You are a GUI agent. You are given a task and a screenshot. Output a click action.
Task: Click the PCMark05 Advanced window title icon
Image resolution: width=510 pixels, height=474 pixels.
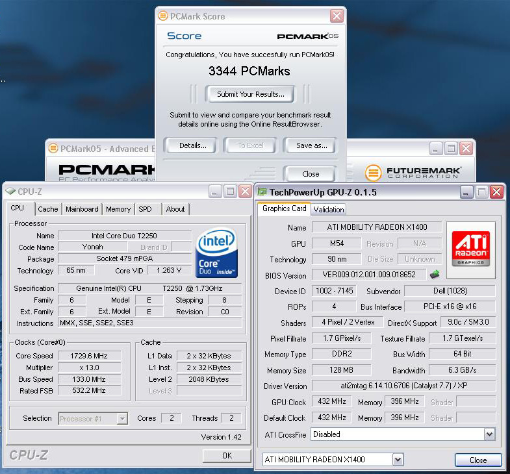click(53, 148)
